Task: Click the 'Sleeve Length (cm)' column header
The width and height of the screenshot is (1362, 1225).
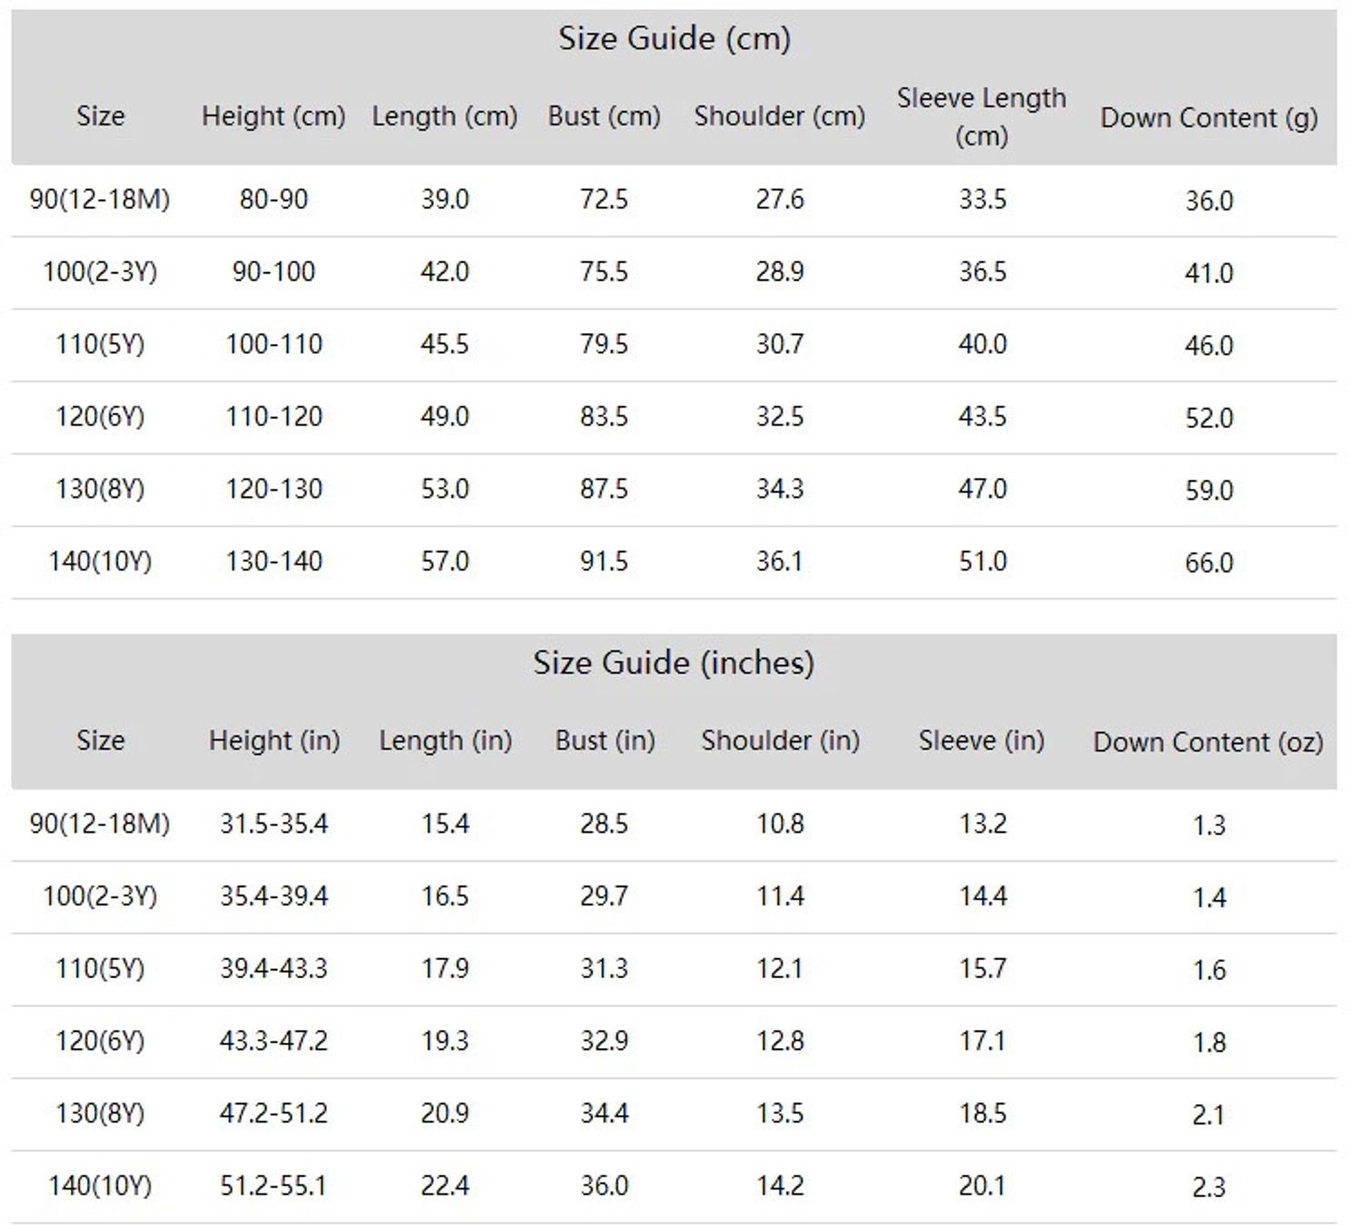Action: [982, 117]
